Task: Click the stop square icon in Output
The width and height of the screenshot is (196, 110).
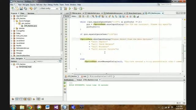Action: pos(65,89)
